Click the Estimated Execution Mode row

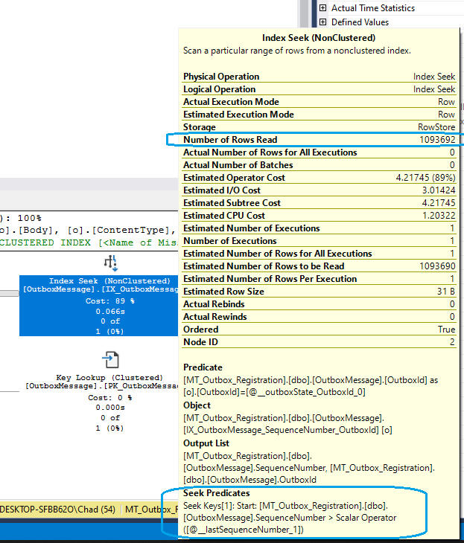[x=319, y=115]
